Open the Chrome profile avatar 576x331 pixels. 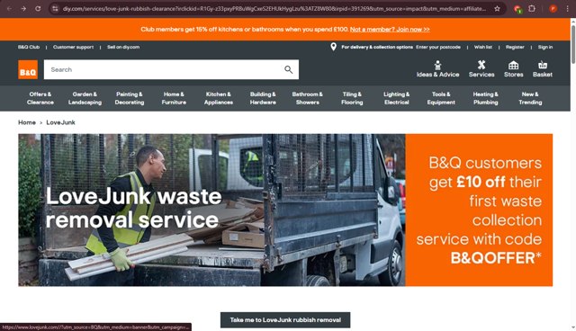553,8
